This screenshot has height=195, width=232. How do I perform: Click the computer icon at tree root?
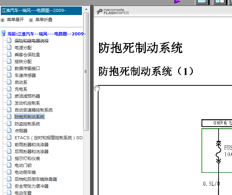(x=3, y=33)
